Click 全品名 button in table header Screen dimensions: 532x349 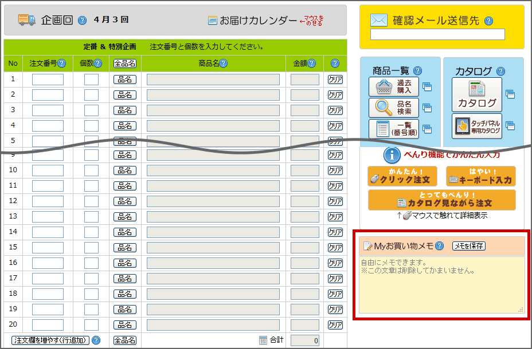coord(125,64)
